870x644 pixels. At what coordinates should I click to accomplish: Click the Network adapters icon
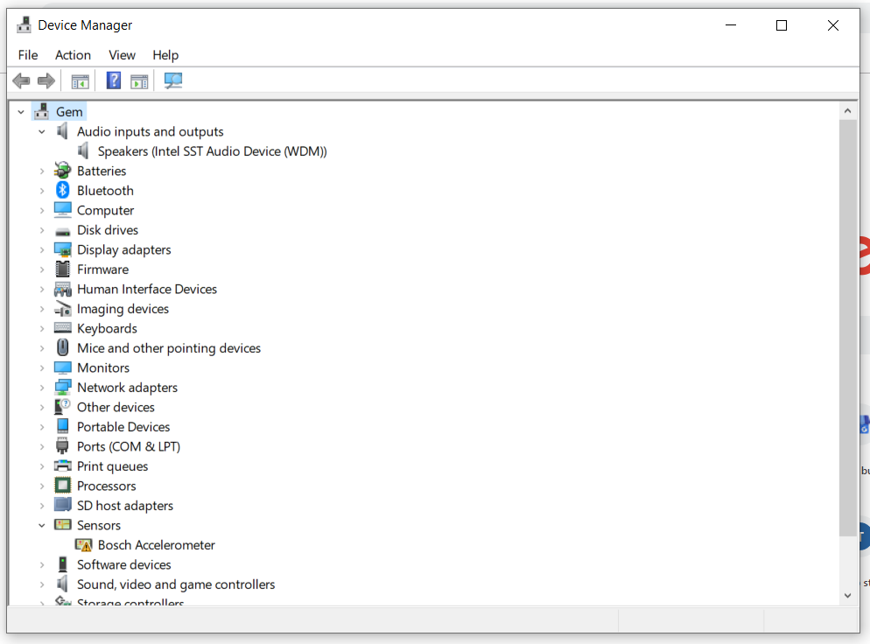click(x=63, y=387)
